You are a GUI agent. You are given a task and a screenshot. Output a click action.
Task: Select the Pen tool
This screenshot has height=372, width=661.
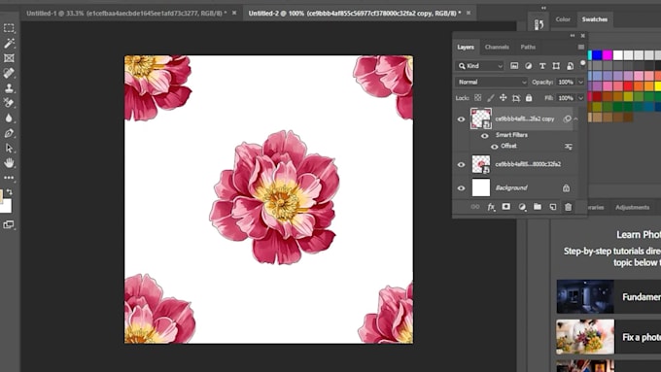coord(9,133)
